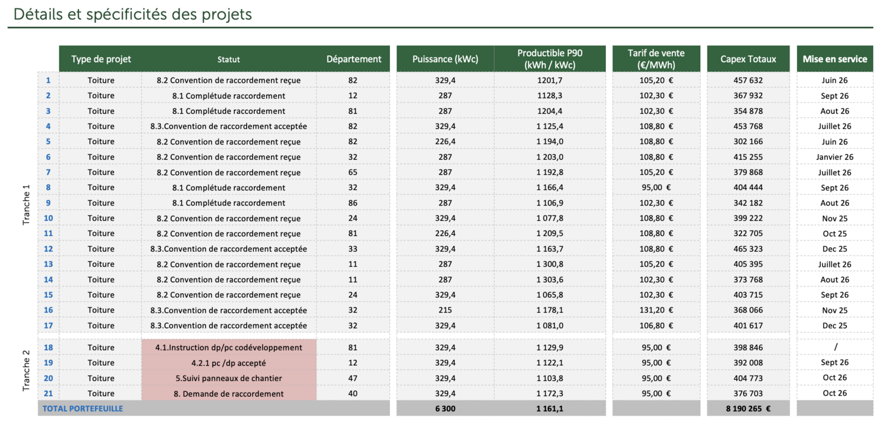
Task: Click status '5.Suivi panneaux de chantier'
Action: tap(229, 378)
